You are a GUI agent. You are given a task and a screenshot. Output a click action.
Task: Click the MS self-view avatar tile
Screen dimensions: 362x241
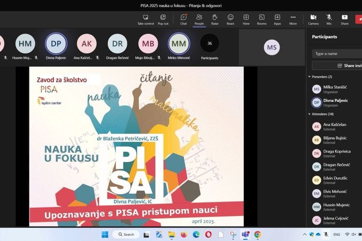(272, 47)
